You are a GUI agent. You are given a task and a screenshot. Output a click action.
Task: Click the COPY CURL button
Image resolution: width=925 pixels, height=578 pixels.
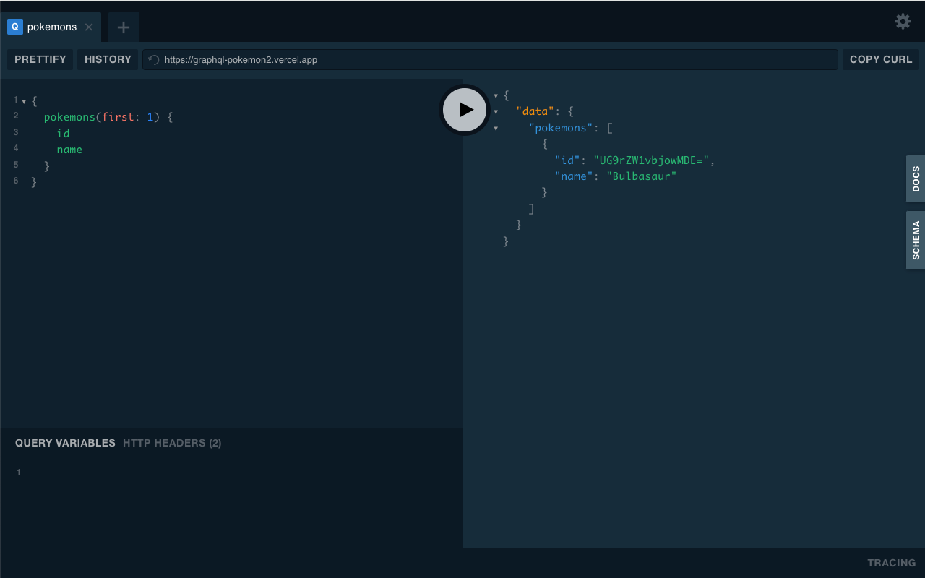pos(880,59)
